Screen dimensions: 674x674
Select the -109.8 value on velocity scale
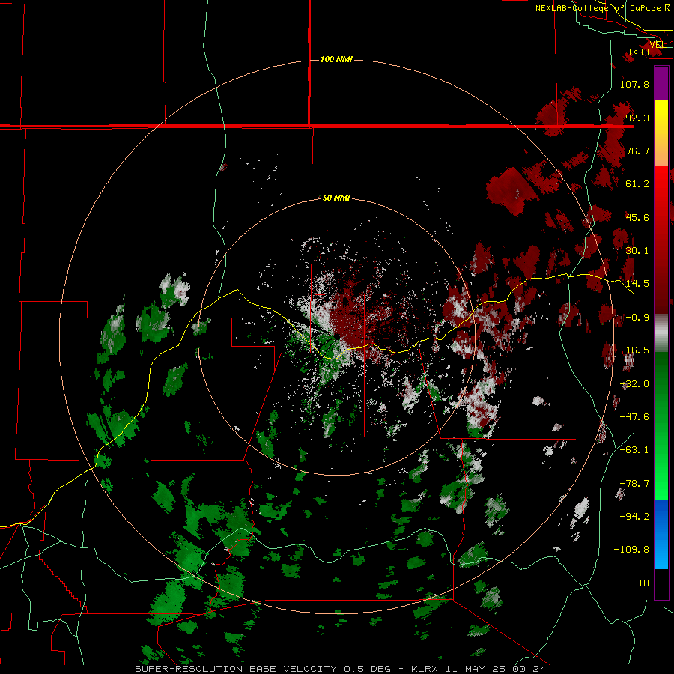[631, 550]
